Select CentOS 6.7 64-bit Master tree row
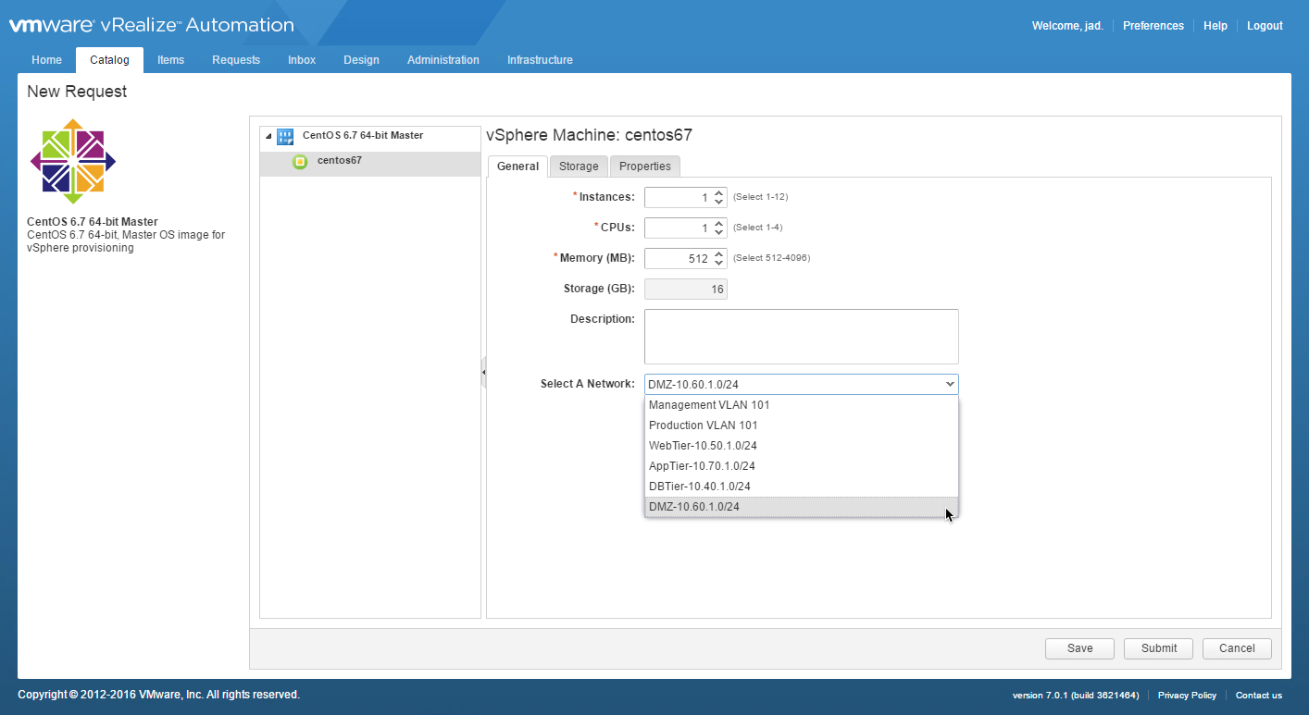This screenshot has width=1309, height=715. pyautogui.click(x=370, y=136)
